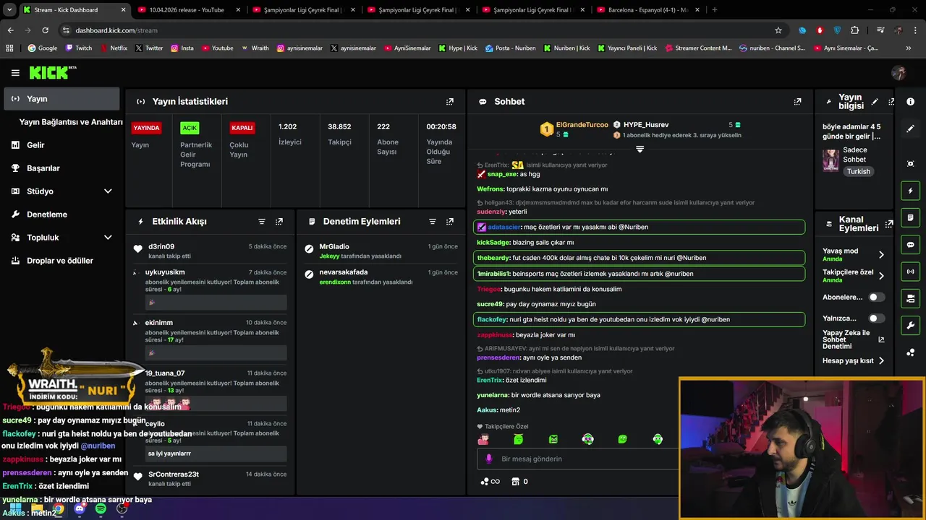Open the hamburger menu beside Kick logo
The height and width of the screenshot is (520, 926).
tap(15, 73)
